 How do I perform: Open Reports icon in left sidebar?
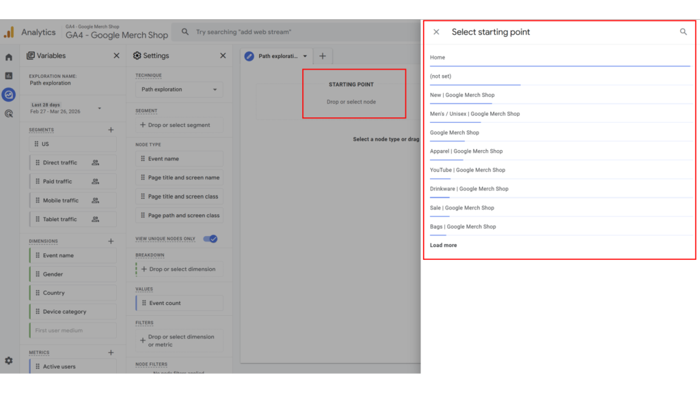pos(9,76)
